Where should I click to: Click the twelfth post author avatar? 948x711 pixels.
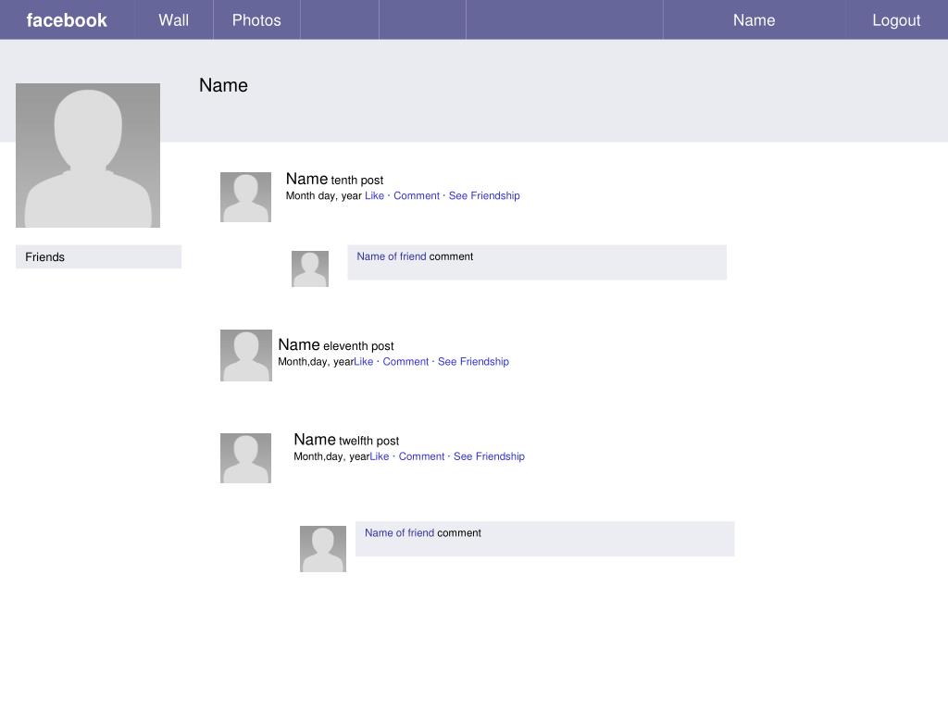tap(245, 458)
